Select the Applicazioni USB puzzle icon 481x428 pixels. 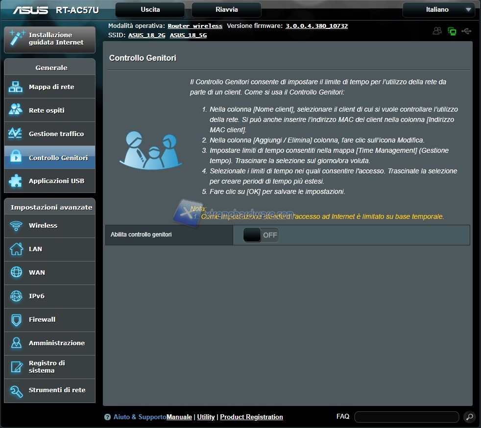pyautogui.click(x=16, y=181)
